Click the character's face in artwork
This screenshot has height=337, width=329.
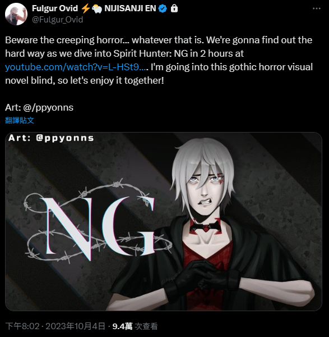coord(204,189)
